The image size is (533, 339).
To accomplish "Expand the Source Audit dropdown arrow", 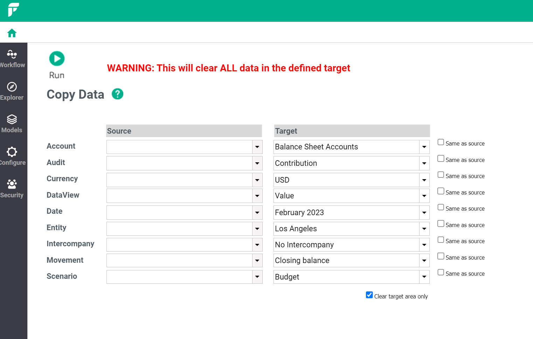I will [257, 163].
